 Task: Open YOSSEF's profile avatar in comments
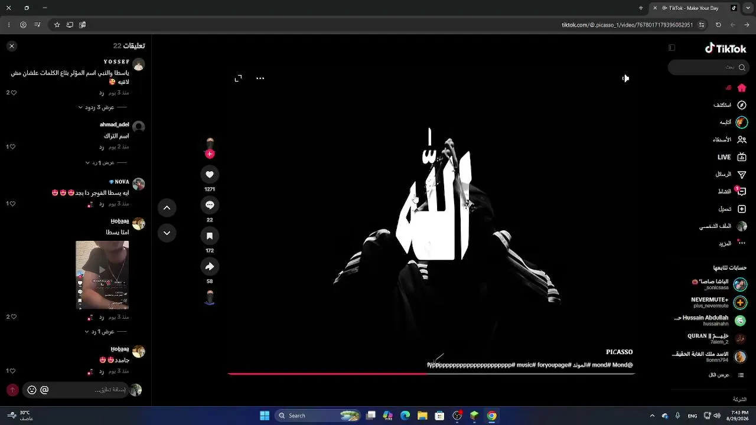pos(139,64)
